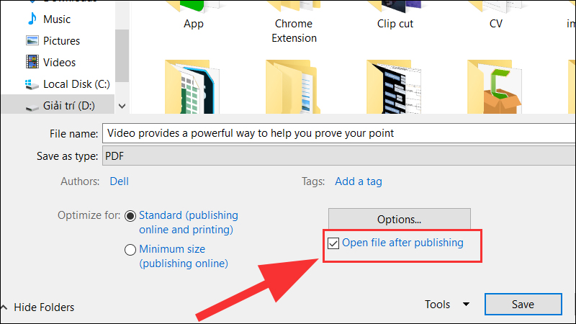Click the Dell author name
This screenshot has height=324, width=576.
119,181
